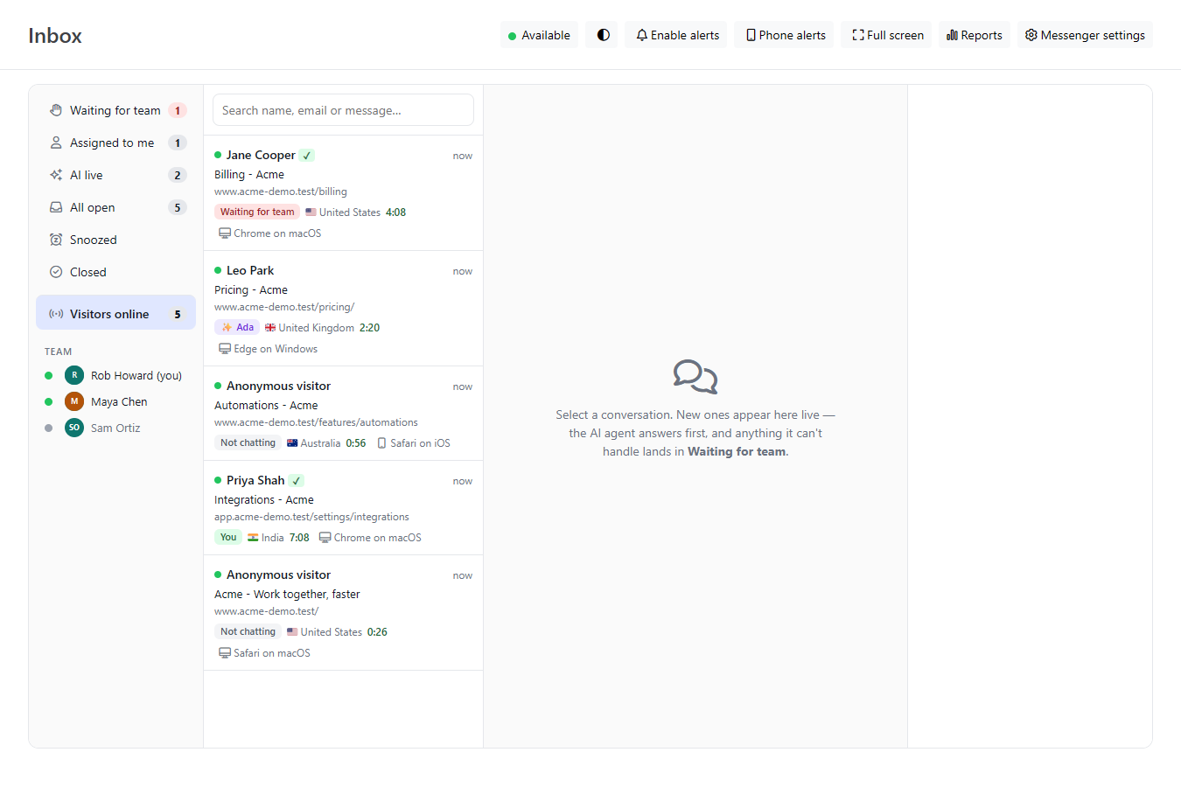Select Visitors online view

[115, 313]
